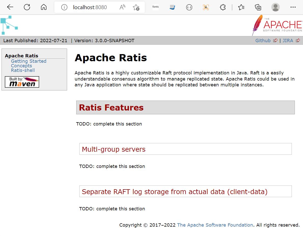The height and width of the screenshot is (236, 303).
Task: Click the Last Published 2022-07-21 text
Action: point(35,41)
